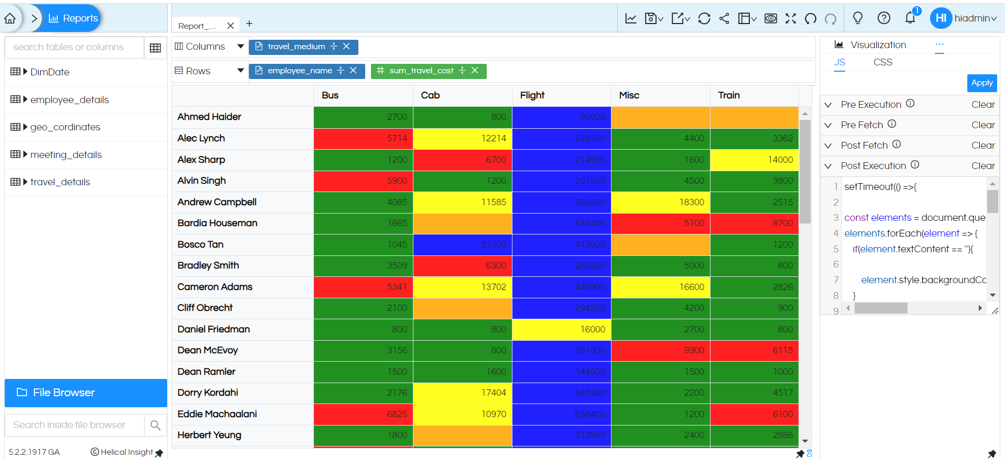Expand the DimDate table
The height and width of the screenshot is (459, 1005).
coord(25,72)
